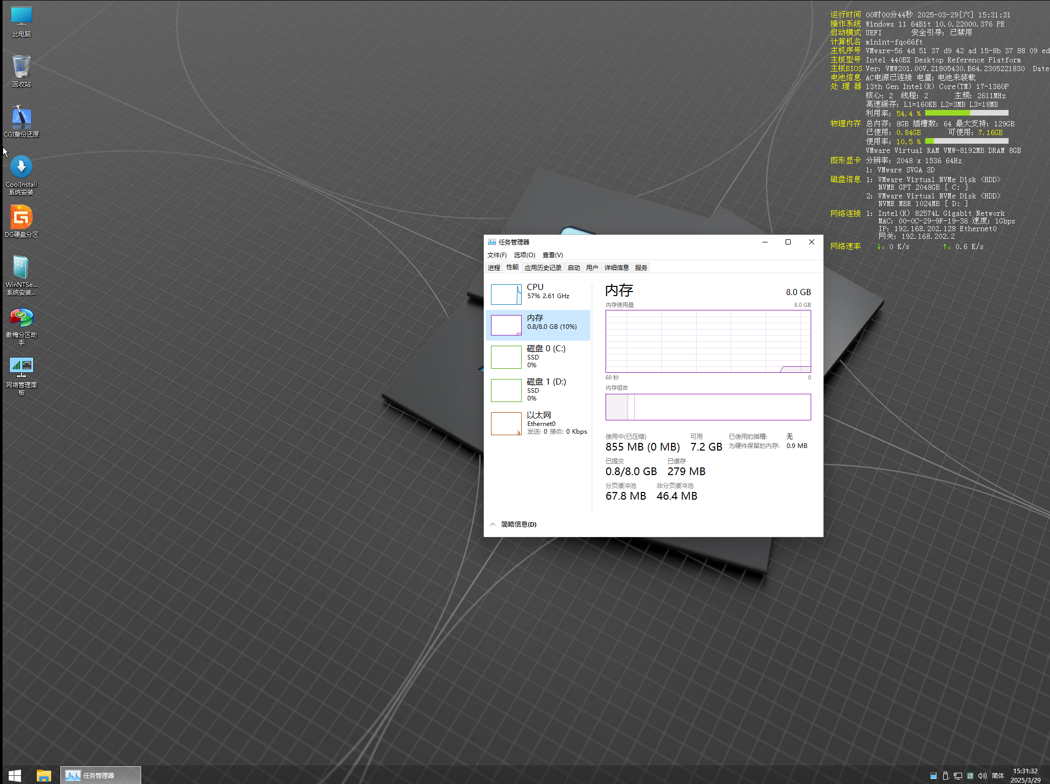The height and width of the screenshot is (784, 1050).
Task: Click the 67.8 MB paged pool value
Action: 626,496
